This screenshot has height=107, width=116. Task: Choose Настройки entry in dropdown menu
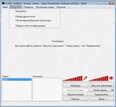pos(35,11)
